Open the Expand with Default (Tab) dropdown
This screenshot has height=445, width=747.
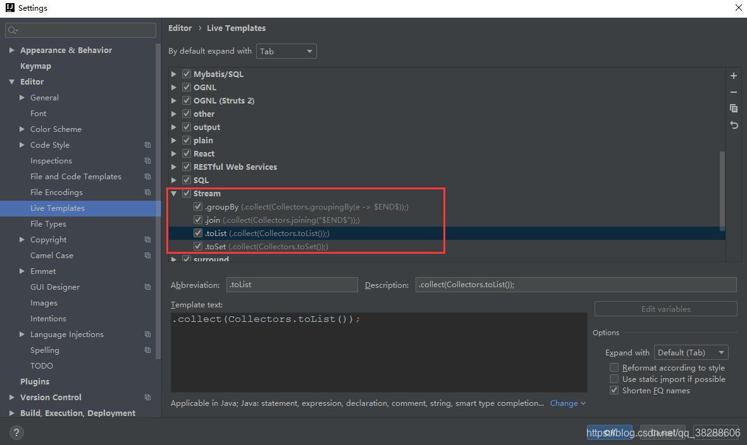[691, 353]
